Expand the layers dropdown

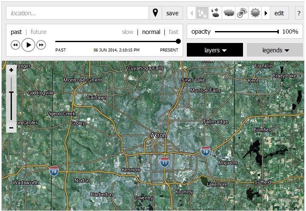pos(215,50)
